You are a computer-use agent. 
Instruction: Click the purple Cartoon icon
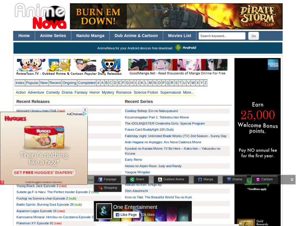[258, 179]
